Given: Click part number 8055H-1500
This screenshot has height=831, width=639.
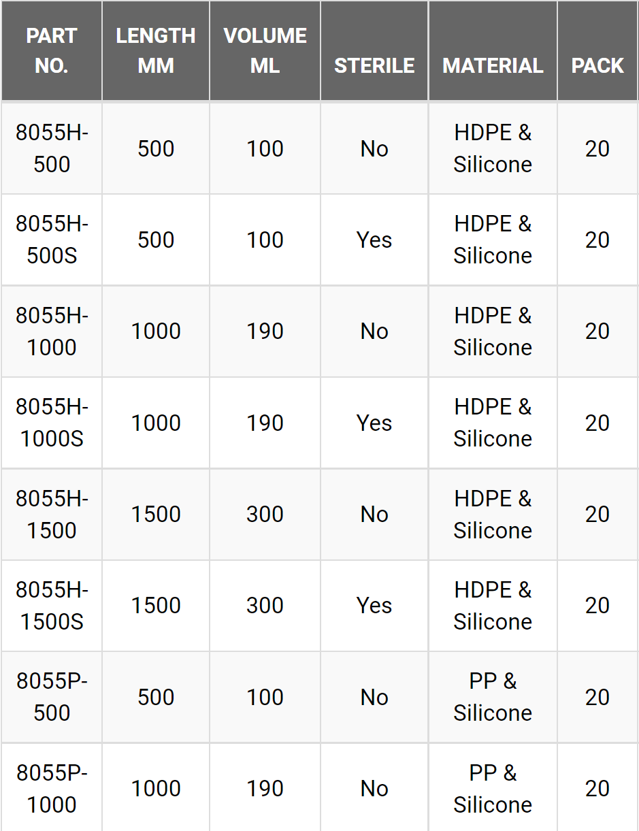Looking at the screenshot, I should [52, 514].
